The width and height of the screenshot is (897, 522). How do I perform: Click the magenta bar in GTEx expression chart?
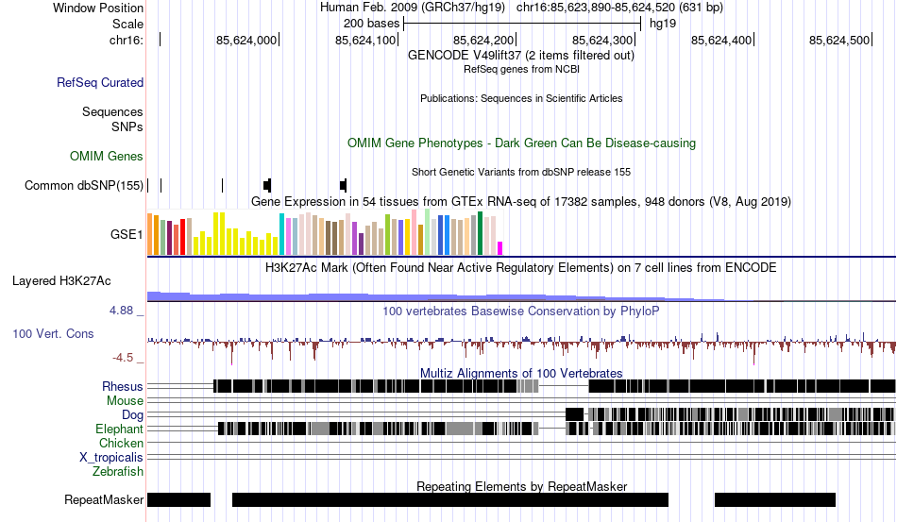click(500, 248)
